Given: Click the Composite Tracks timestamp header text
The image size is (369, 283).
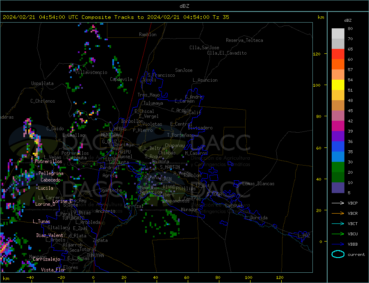Looking at the screenshot, I should click(x=116, y=17).
